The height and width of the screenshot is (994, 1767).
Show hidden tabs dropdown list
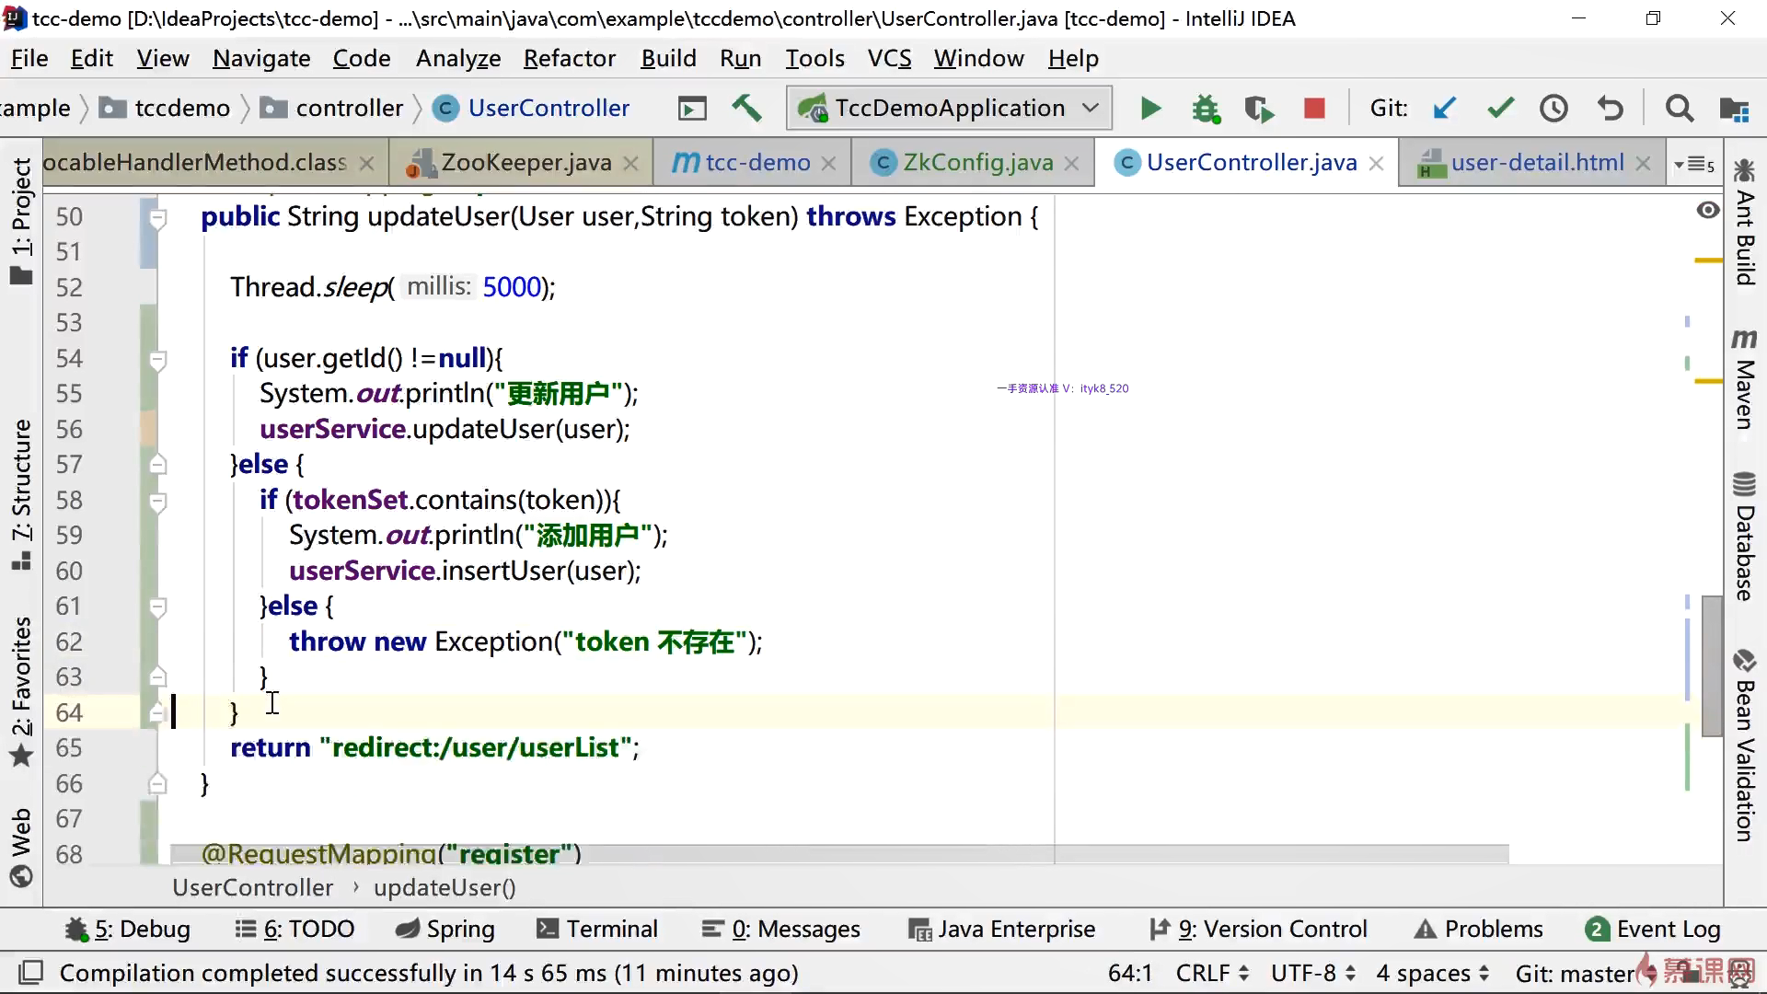click(1694, 164)
